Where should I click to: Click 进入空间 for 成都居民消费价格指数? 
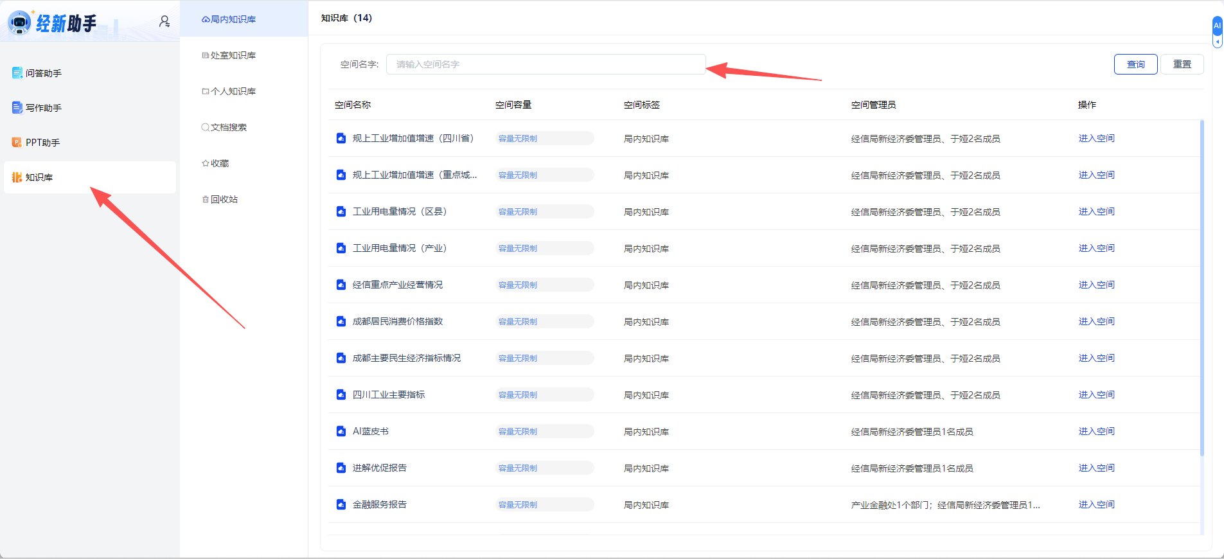(1096, 321)
